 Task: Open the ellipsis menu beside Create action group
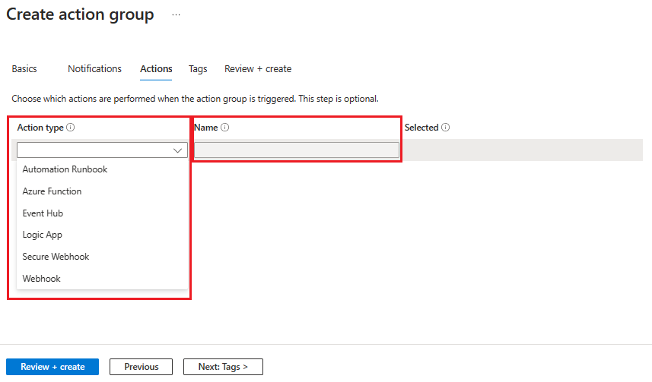point(176,14)
